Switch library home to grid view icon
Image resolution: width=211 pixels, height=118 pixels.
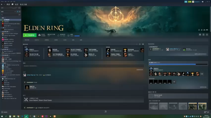(x=19, y=8)
